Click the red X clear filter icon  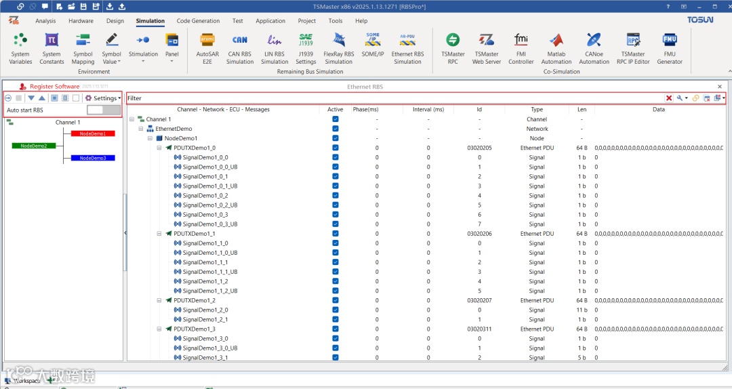(x=669, y=98)
